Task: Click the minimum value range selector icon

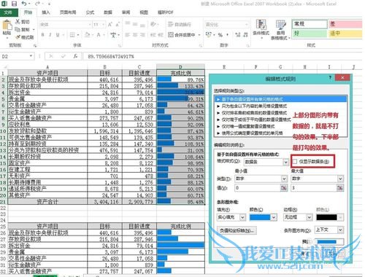Action: click(284, 187)
